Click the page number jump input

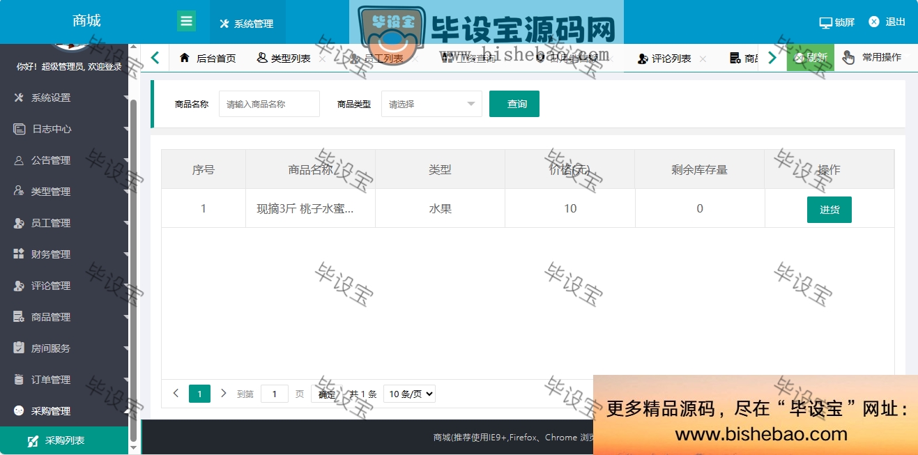tap(275, 394)
